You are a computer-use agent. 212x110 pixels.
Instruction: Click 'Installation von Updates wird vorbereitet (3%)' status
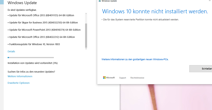33,63
